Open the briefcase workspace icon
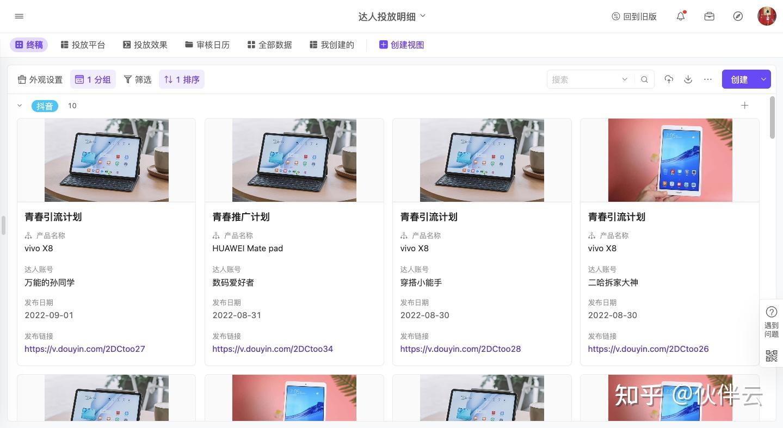Image resolution: width=783 pixels, height=428 pixels. (x=709, y=16)
